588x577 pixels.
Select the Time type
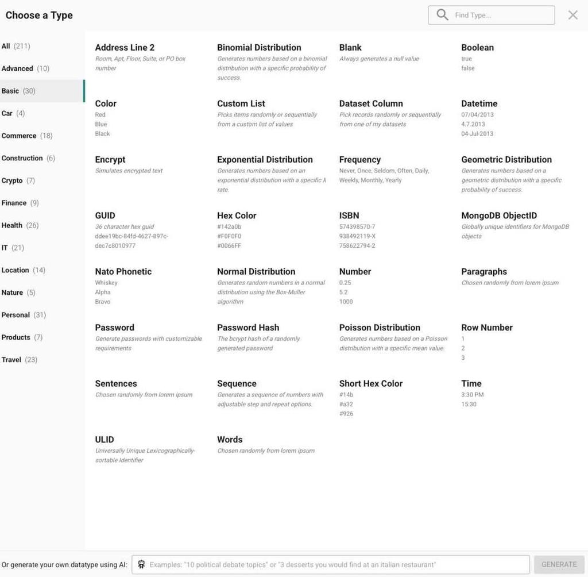tap(471, 383)
